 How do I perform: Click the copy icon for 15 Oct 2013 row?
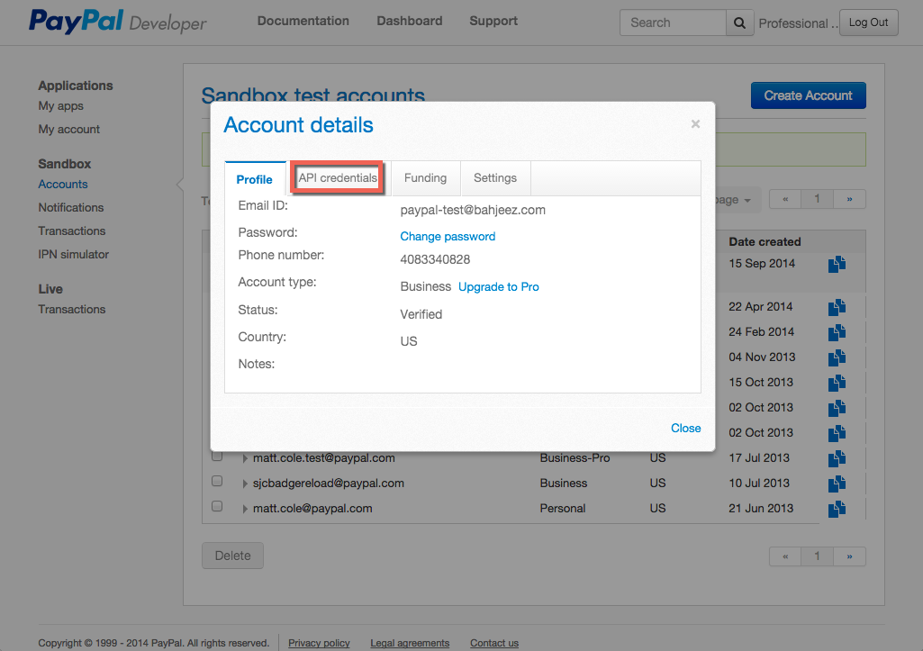tap(837, 384)
